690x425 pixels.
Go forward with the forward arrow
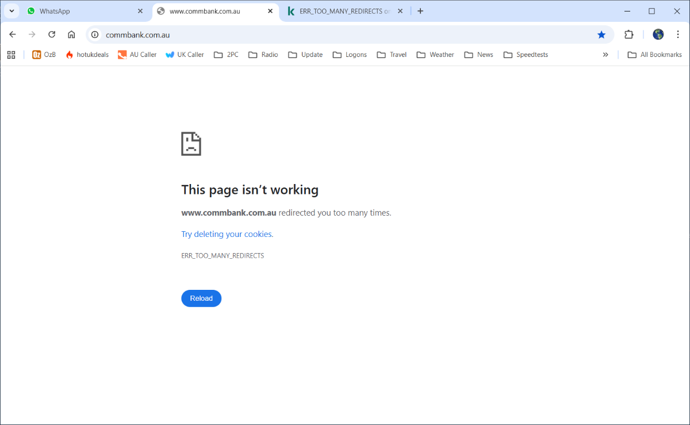(32, 35)
